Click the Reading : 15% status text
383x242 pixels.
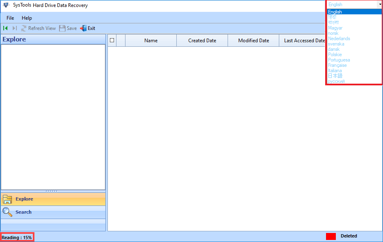(17, 237)
